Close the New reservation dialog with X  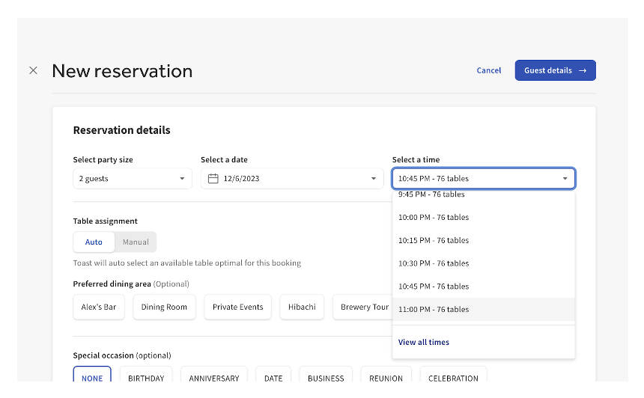point(33,70)
